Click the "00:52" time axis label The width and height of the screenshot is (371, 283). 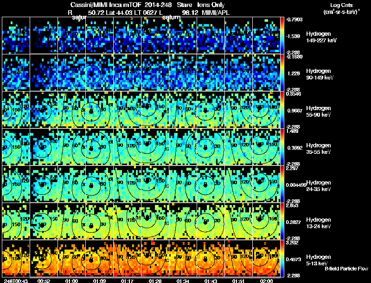44,281
